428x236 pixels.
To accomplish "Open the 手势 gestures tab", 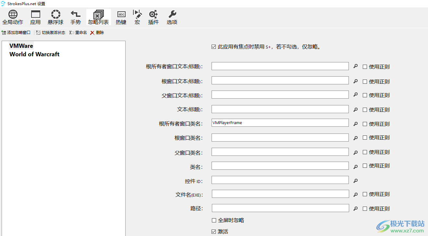I will tap(76, 17).
